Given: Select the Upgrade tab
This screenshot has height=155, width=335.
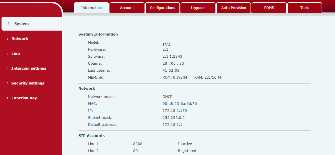Looking at the screenshot, I should coord(198,8).
